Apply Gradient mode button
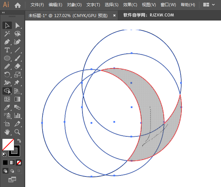Image resolution: width=221 pixels, height=187 pixels. tap(12, 162)
